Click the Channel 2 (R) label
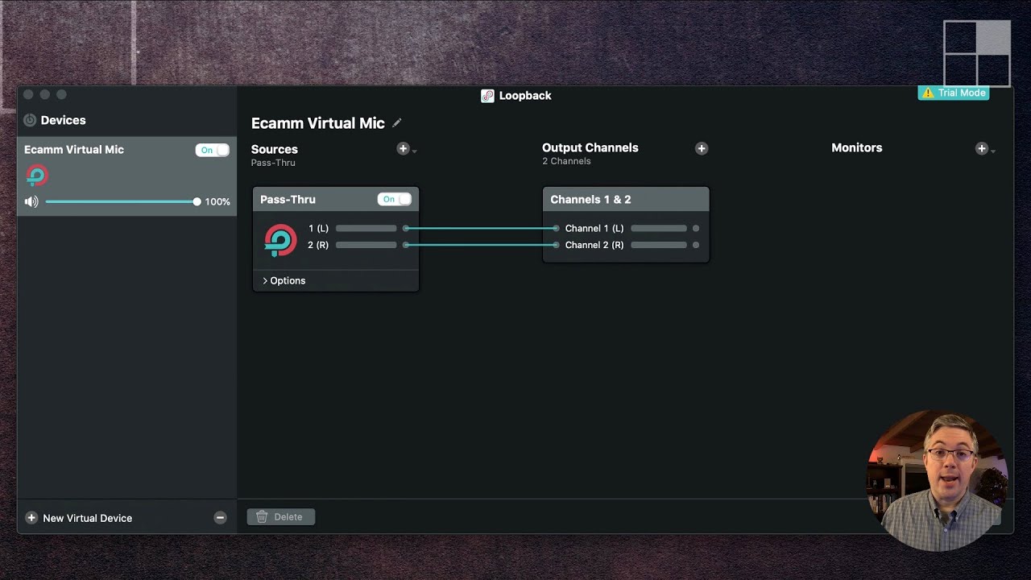Viewport: 1031px width, 580px height. [x=594, y=245]
